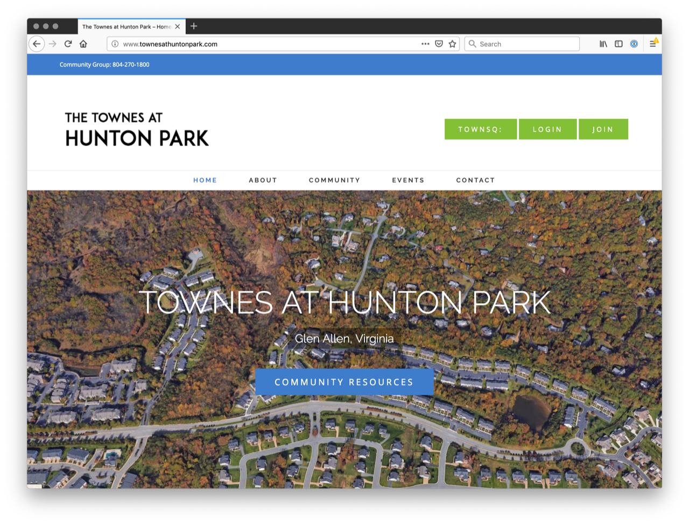The width and height of the screenshot is (689, 524).
Task: Click the COMMUNITY RESOURCES button
Action: 344,382
